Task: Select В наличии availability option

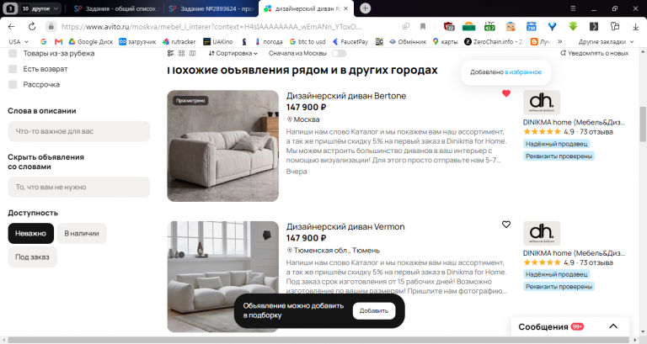Action: (x=82, y=233)
